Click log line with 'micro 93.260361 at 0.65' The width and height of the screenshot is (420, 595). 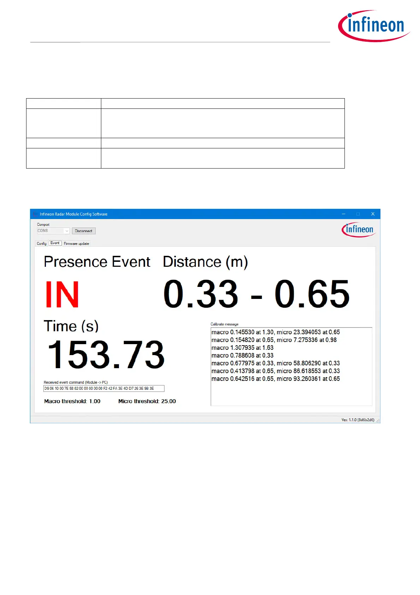276,379
